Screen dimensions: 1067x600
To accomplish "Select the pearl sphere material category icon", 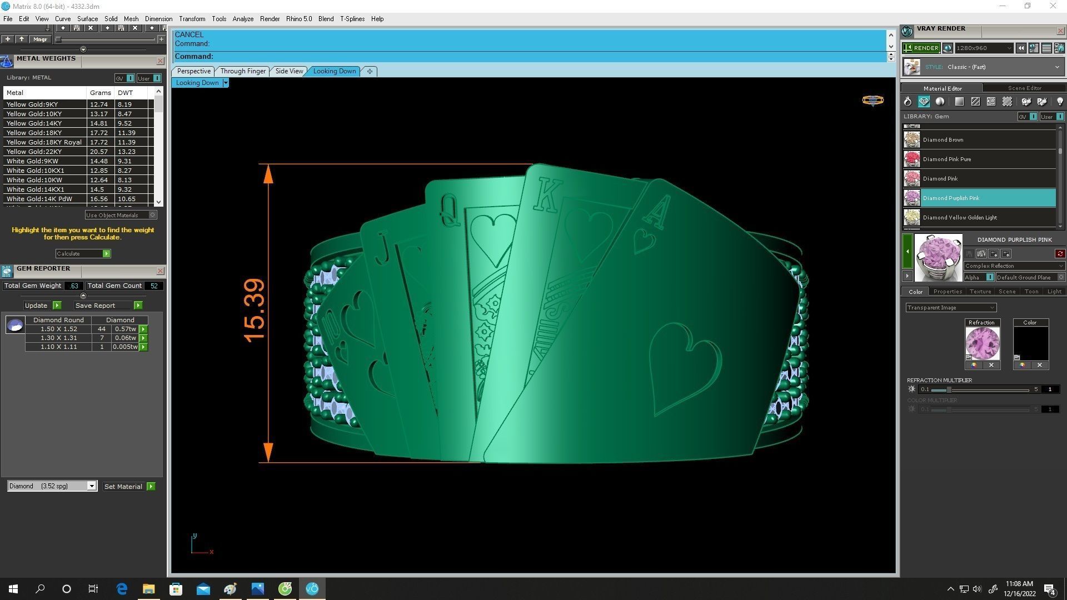I will tap(940, 102).
